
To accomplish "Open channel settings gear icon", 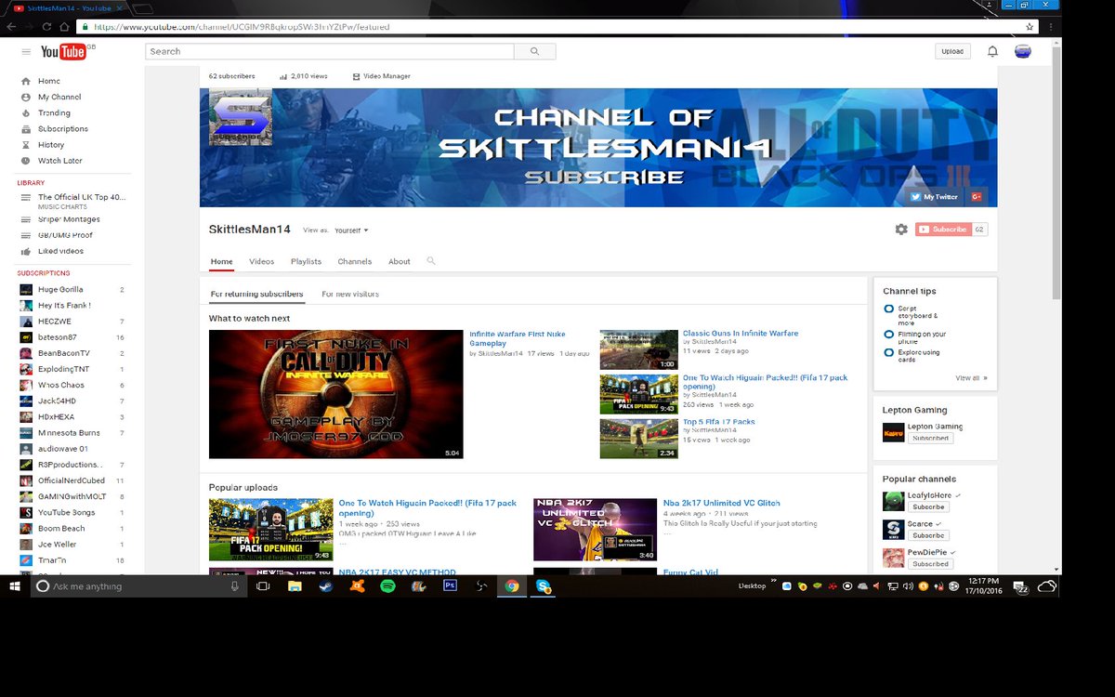I will (901, 230).
